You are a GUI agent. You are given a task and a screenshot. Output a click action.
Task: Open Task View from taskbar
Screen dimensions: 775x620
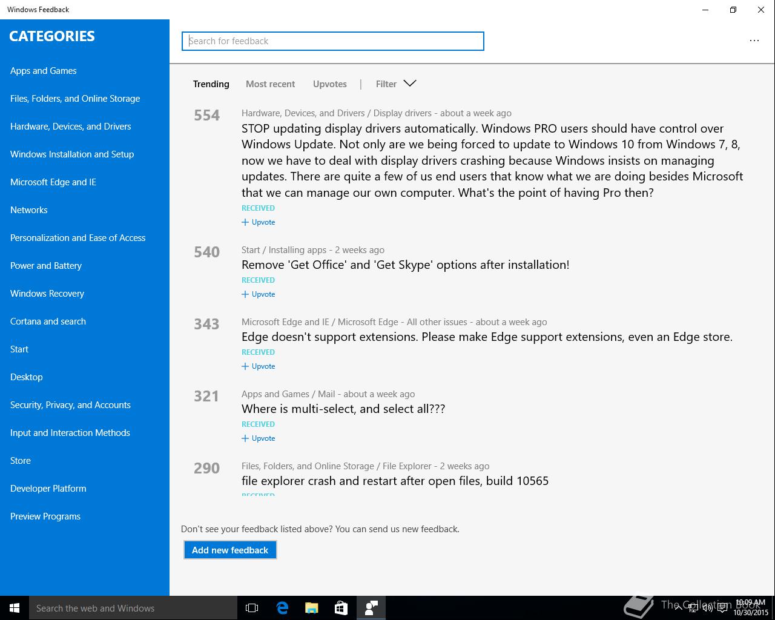coord(252,608)
